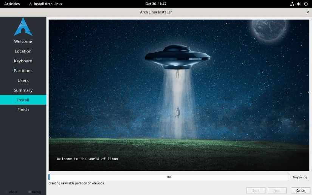Click the Back button
Image resolution: width=312 pixels, height=195 pixels.
tap(256, 190)
